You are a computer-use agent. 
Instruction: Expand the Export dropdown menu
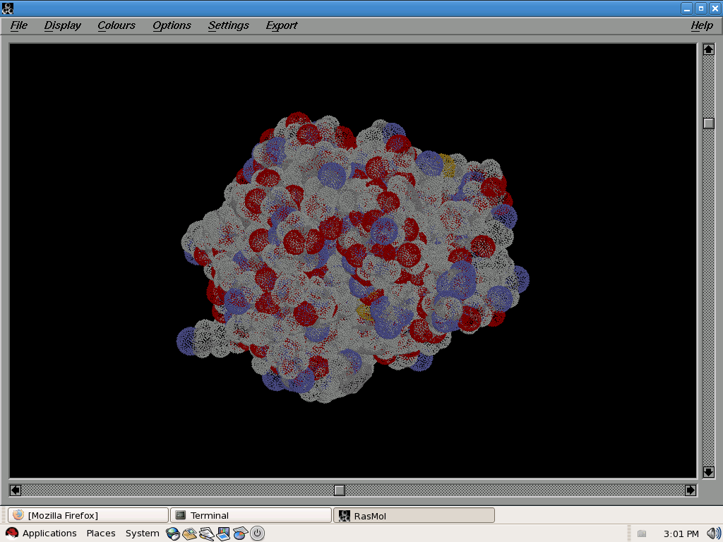(x=282, y=25)
